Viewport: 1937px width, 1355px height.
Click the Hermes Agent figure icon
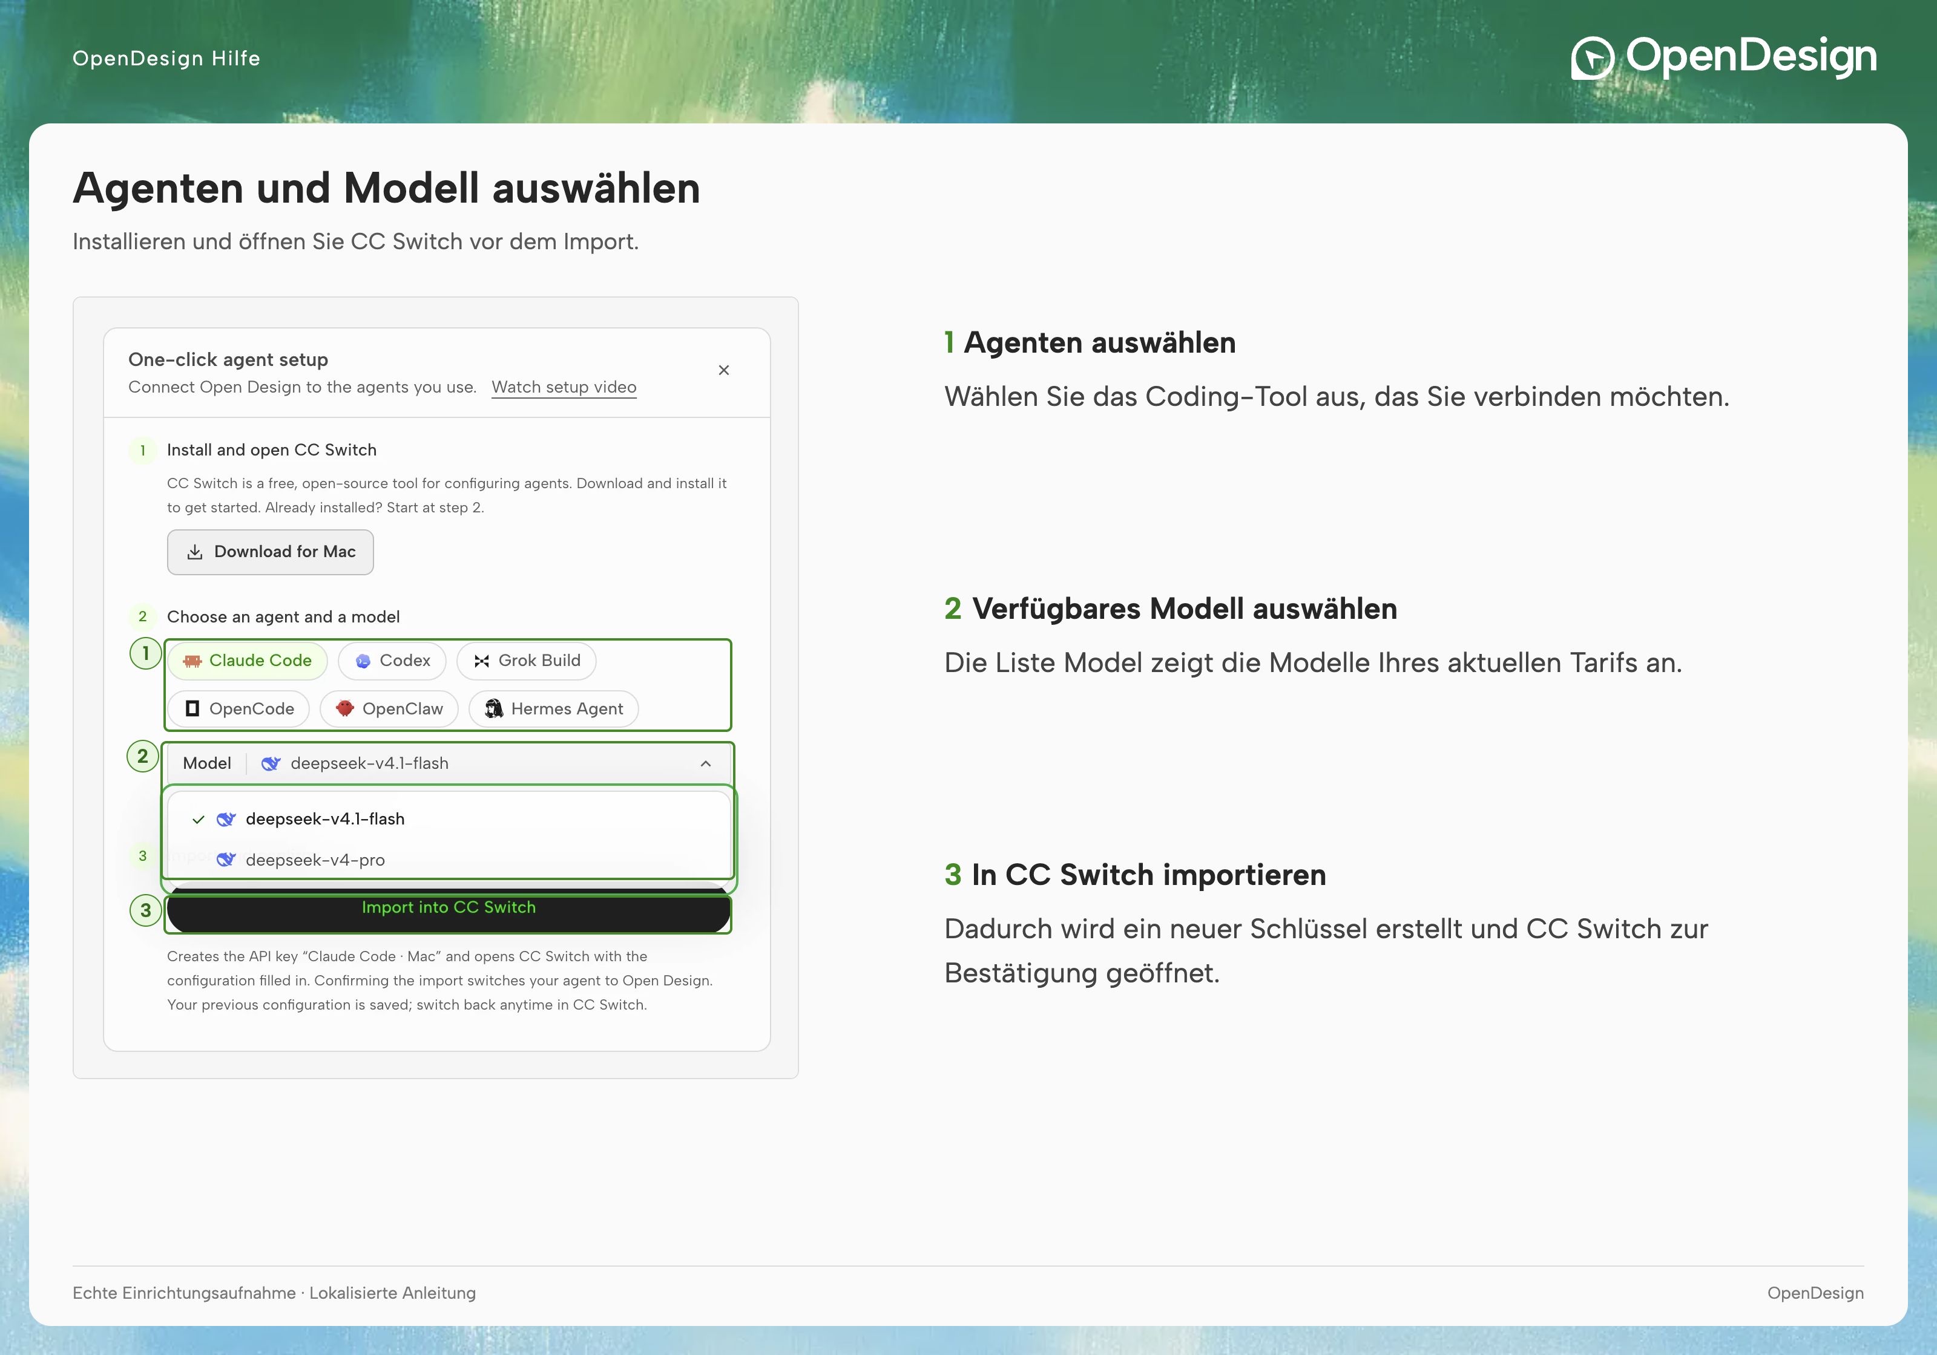(x=495, y=708)
